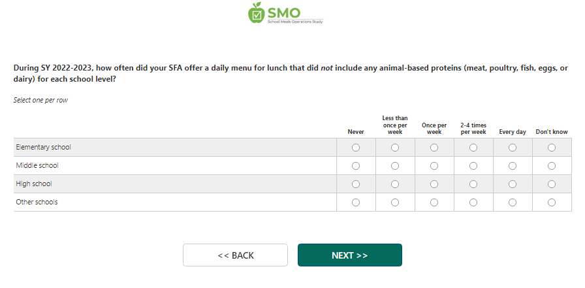Image resolution: width=585 pixels, height=288 pixels.
Task: Click the SMO apple logo icon
Action: pyautogui.click(x=257, y=12)
